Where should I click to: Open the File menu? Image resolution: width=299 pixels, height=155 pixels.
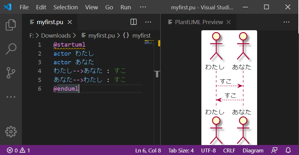(x=24, y=7)
